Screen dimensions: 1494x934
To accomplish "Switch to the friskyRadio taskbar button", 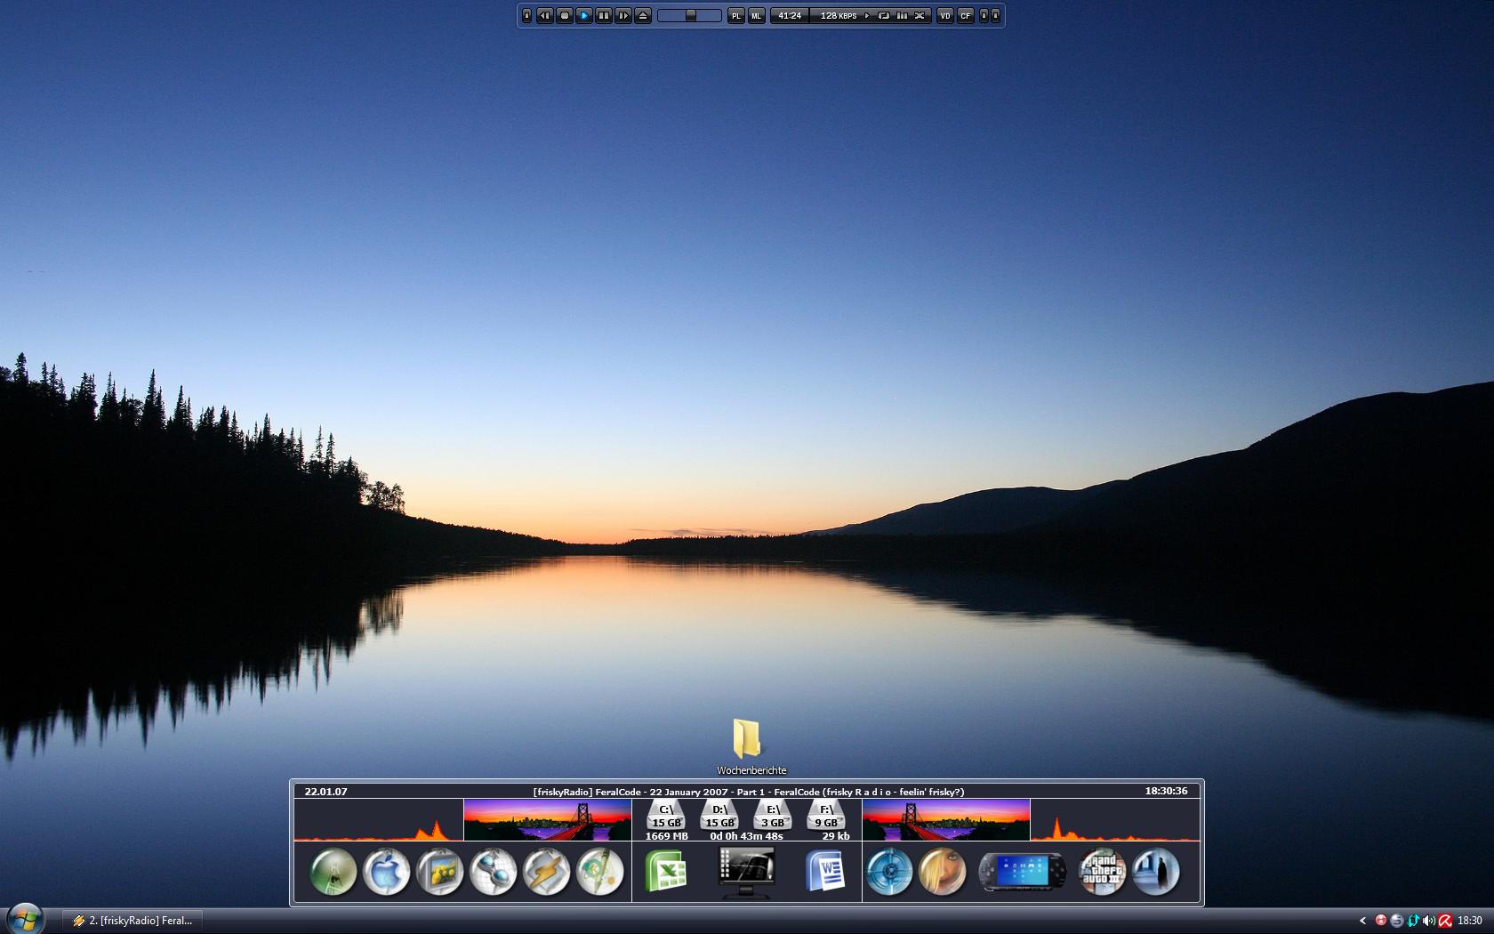I will point(133,921).
